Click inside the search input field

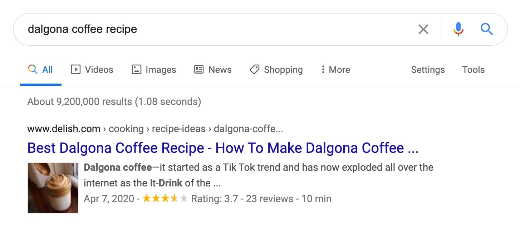179,29
